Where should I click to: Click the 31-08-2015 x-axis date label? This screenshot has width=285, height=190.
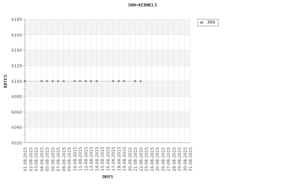coord(190,159)
